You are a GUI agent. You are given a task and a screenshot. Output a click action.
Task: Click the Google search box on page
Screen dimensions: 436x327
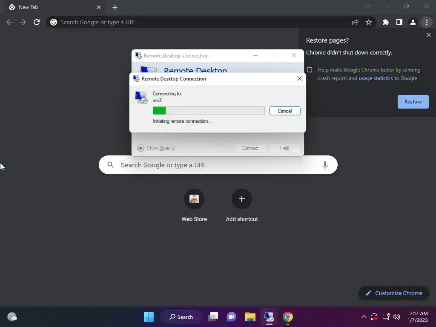tap(218, 165)
